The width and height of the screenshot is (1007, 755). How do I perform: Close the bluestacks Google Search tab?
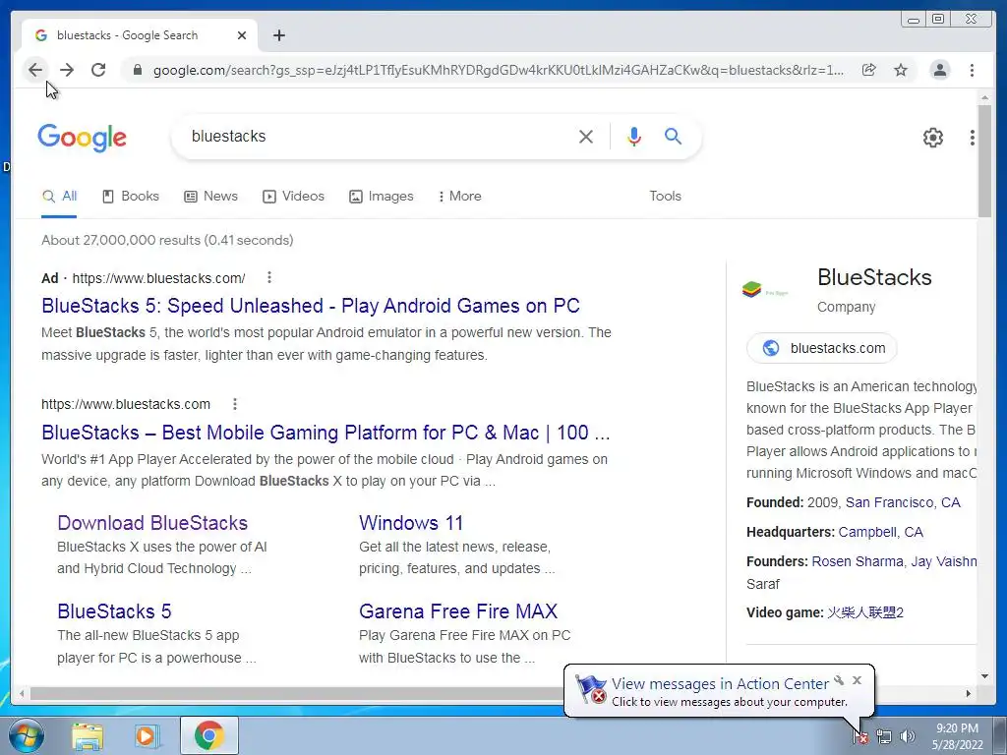tap(242, 35)
